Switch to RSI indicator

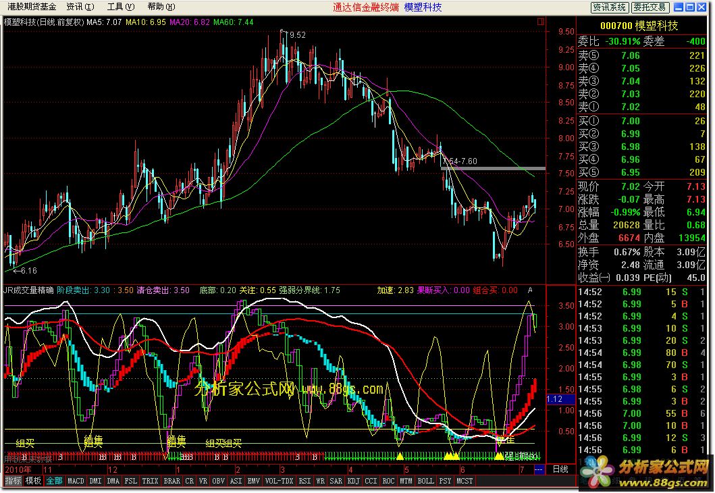(304, 481)
